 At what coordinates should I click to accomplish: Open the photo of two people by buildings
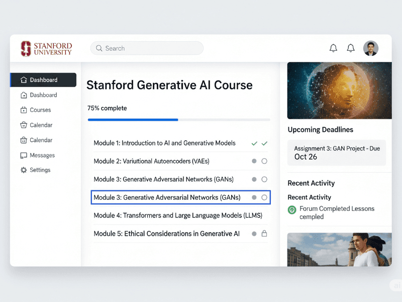coord(340,250)
